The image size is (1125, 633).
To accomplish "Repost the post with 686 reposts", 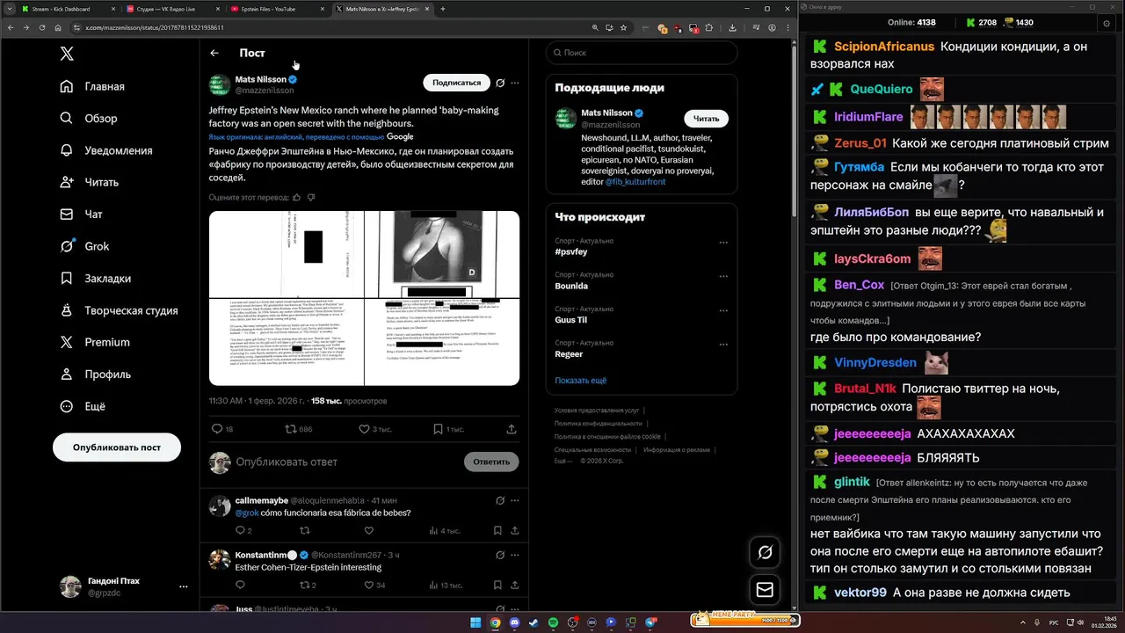I will pyautogui.click(x=291, y=429).
